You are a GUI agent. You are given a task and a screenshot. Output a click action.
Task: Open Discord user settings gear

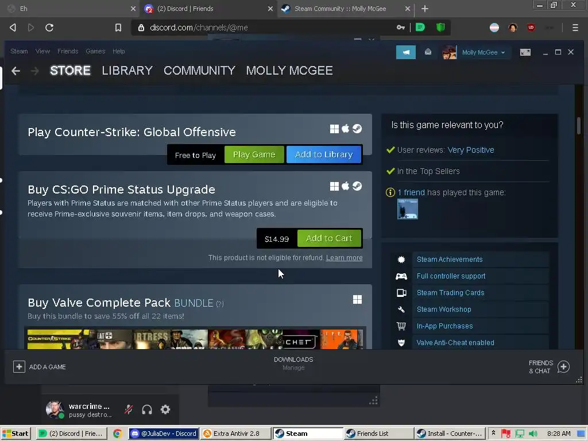coord(165,409)
